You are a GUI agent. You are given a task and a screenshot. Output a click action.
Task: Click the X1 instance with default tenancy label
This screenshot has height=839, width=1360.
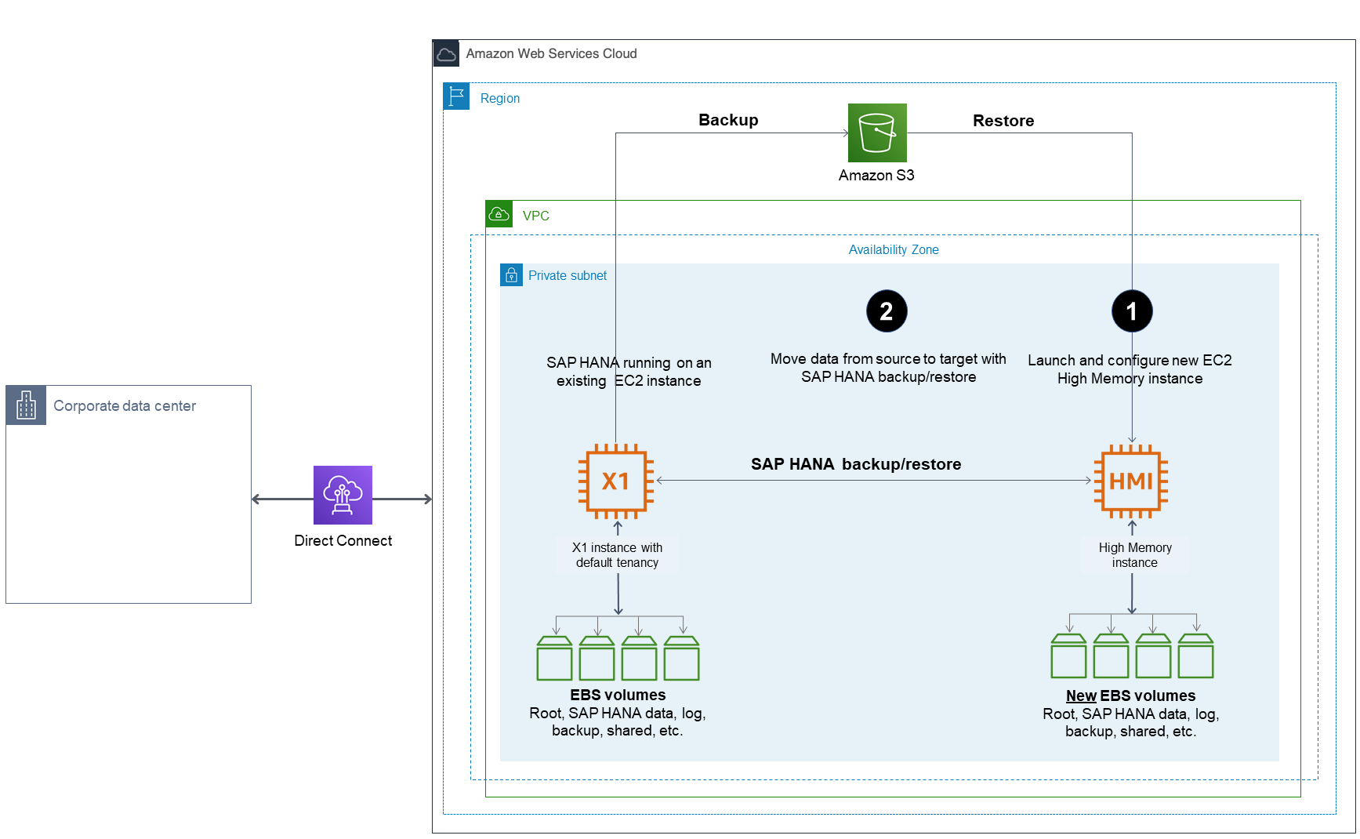tap(617, 554)
